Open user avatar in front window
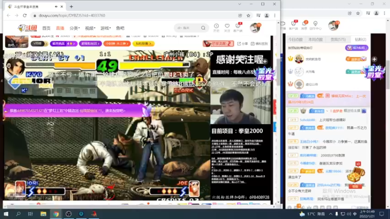 click(255, 28)
